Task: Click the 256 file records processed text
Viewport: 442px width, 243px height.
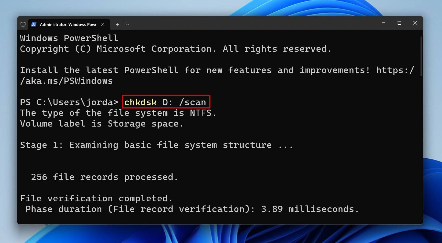Action: coord(104,177)
